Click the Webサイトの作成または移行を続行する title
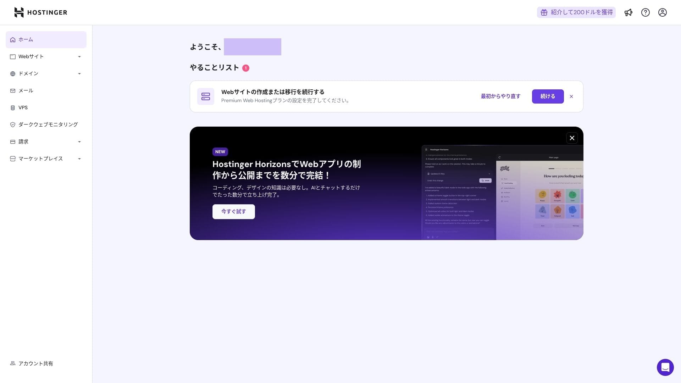 point(273,92)
